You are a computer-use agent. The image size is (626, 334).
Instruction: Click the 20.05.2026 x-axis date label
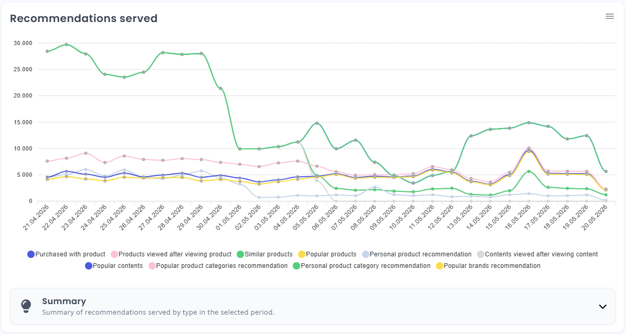click(595, 218)
